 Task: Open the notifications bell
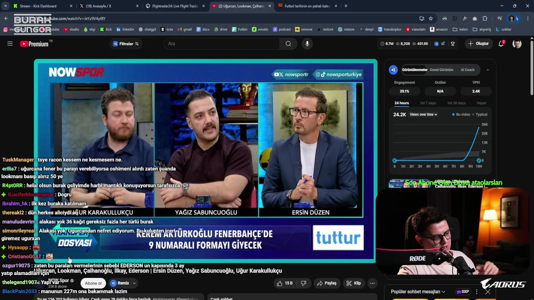(501, 44)
